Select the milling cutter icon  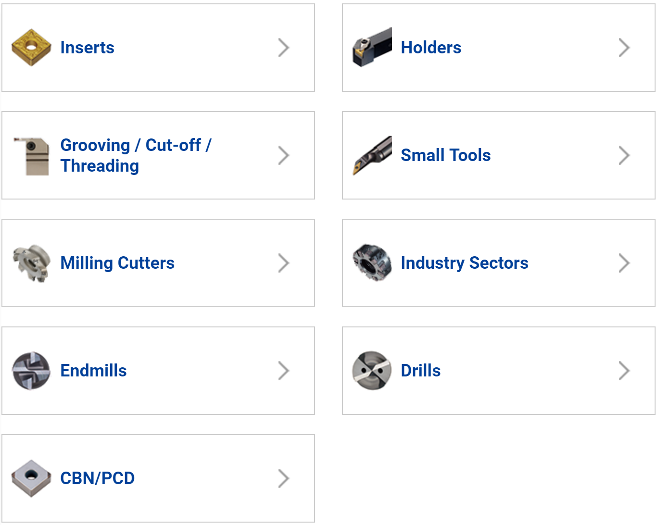(31, 263)
